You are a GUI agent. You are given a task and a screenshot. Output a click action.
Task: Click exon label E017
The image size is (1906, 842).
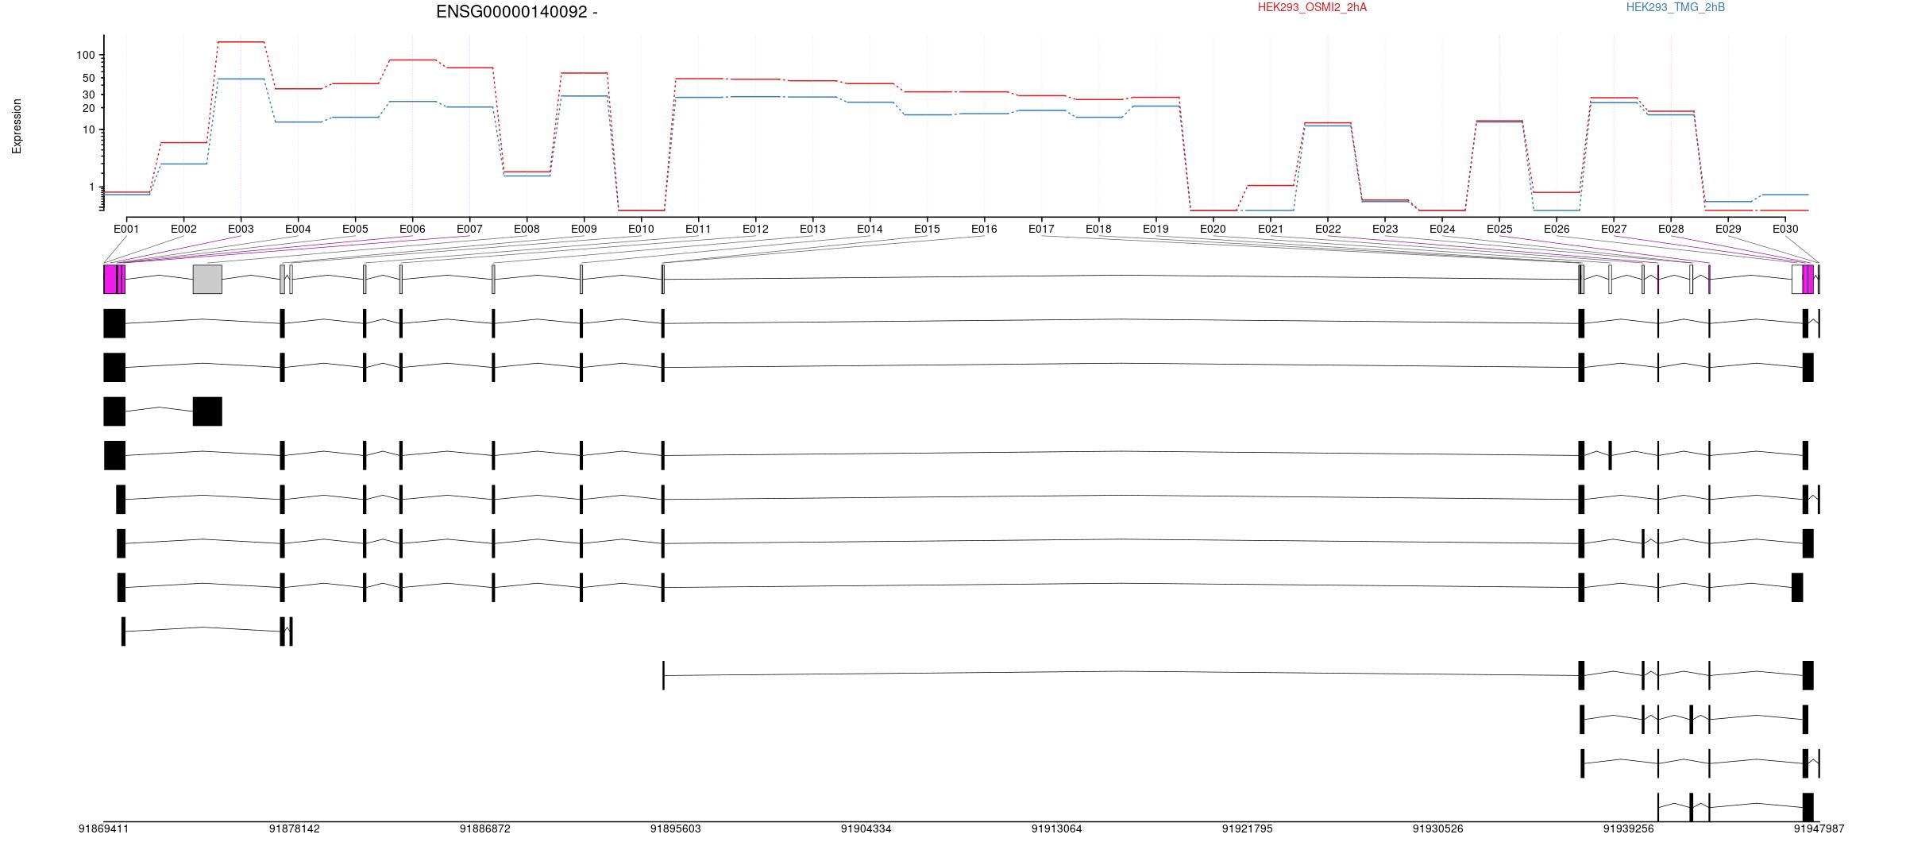pyautogui.click(x=1041, y=229)
